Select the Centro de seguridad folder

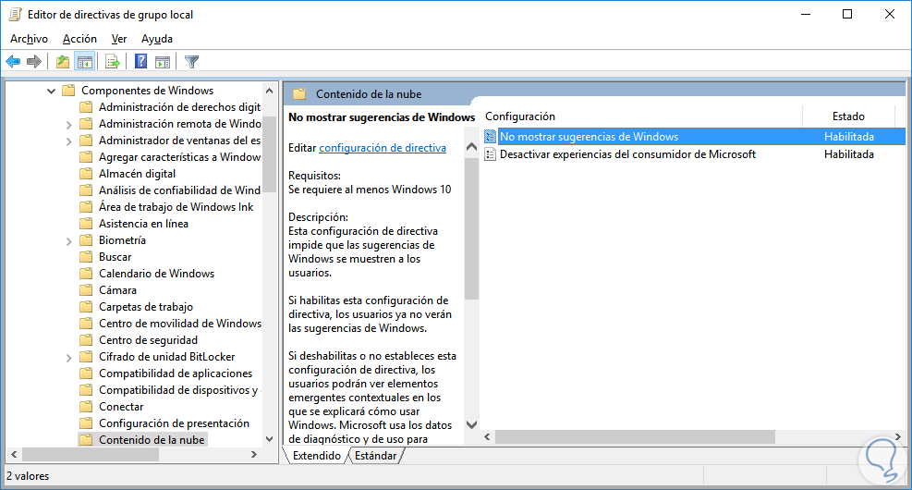point(149,340)
